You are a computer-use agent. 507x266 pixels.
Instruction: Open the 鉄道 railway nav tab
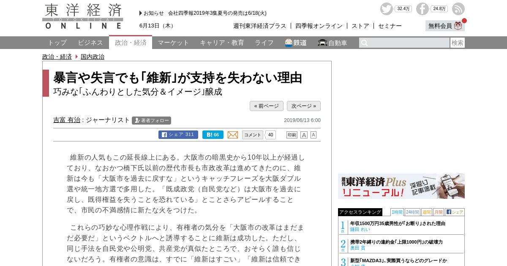click(296, 43)
